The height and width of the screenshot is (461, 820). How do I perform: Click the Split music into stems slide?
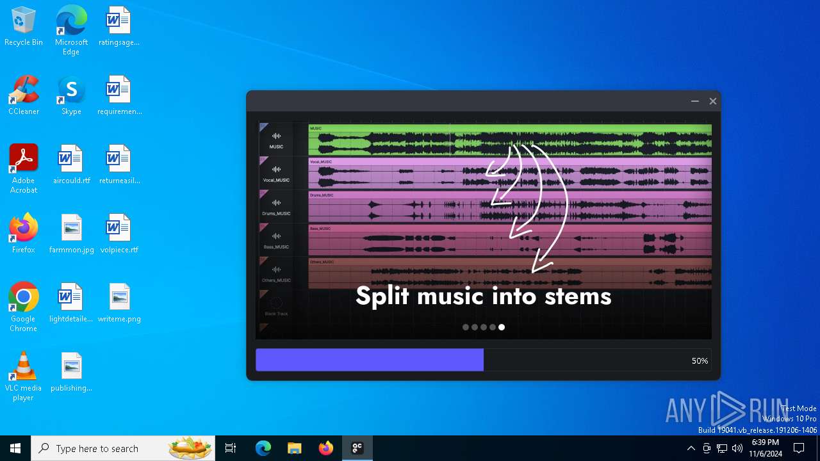click(484, 230)
